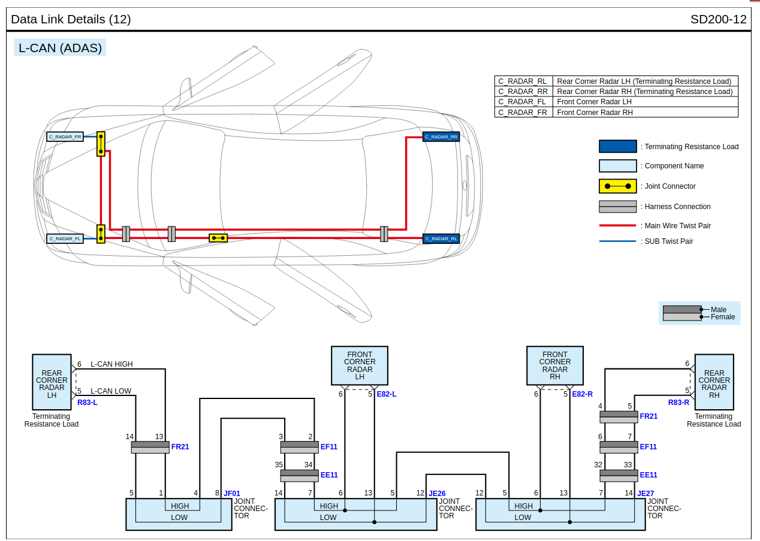Click the REAR CORNER RADAR LH component box
760x541 pixels.
[x=52, y=383]
